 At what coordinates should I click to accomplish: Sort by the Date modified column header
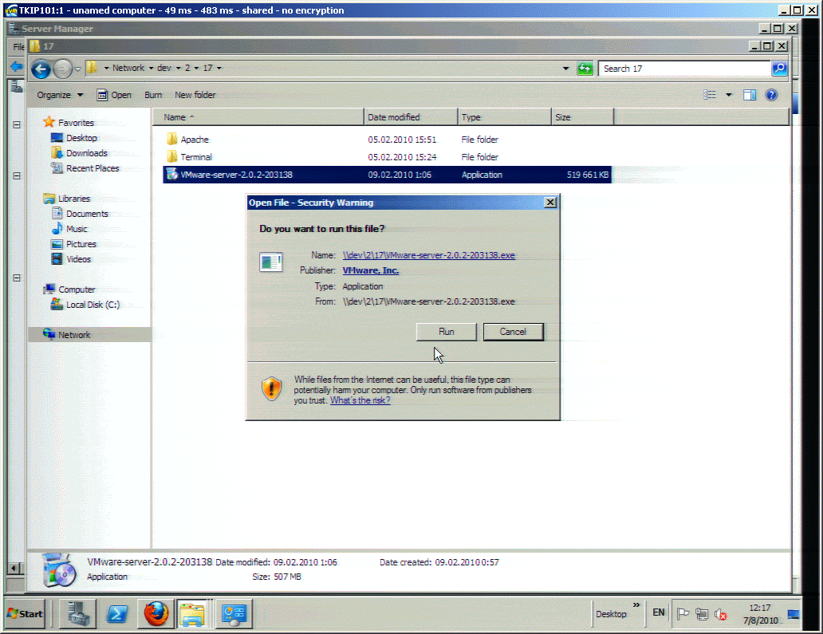point(411,117)
